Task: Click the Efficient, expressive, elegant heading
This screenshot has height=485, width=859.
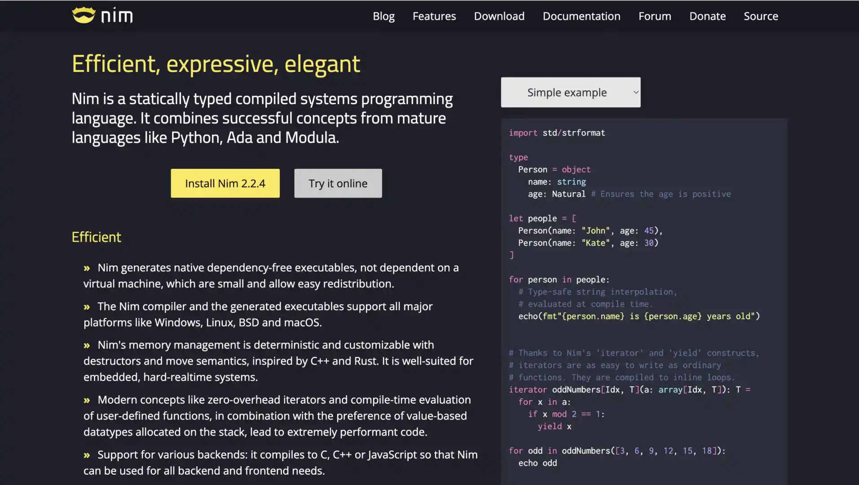Action: point(216,64)
